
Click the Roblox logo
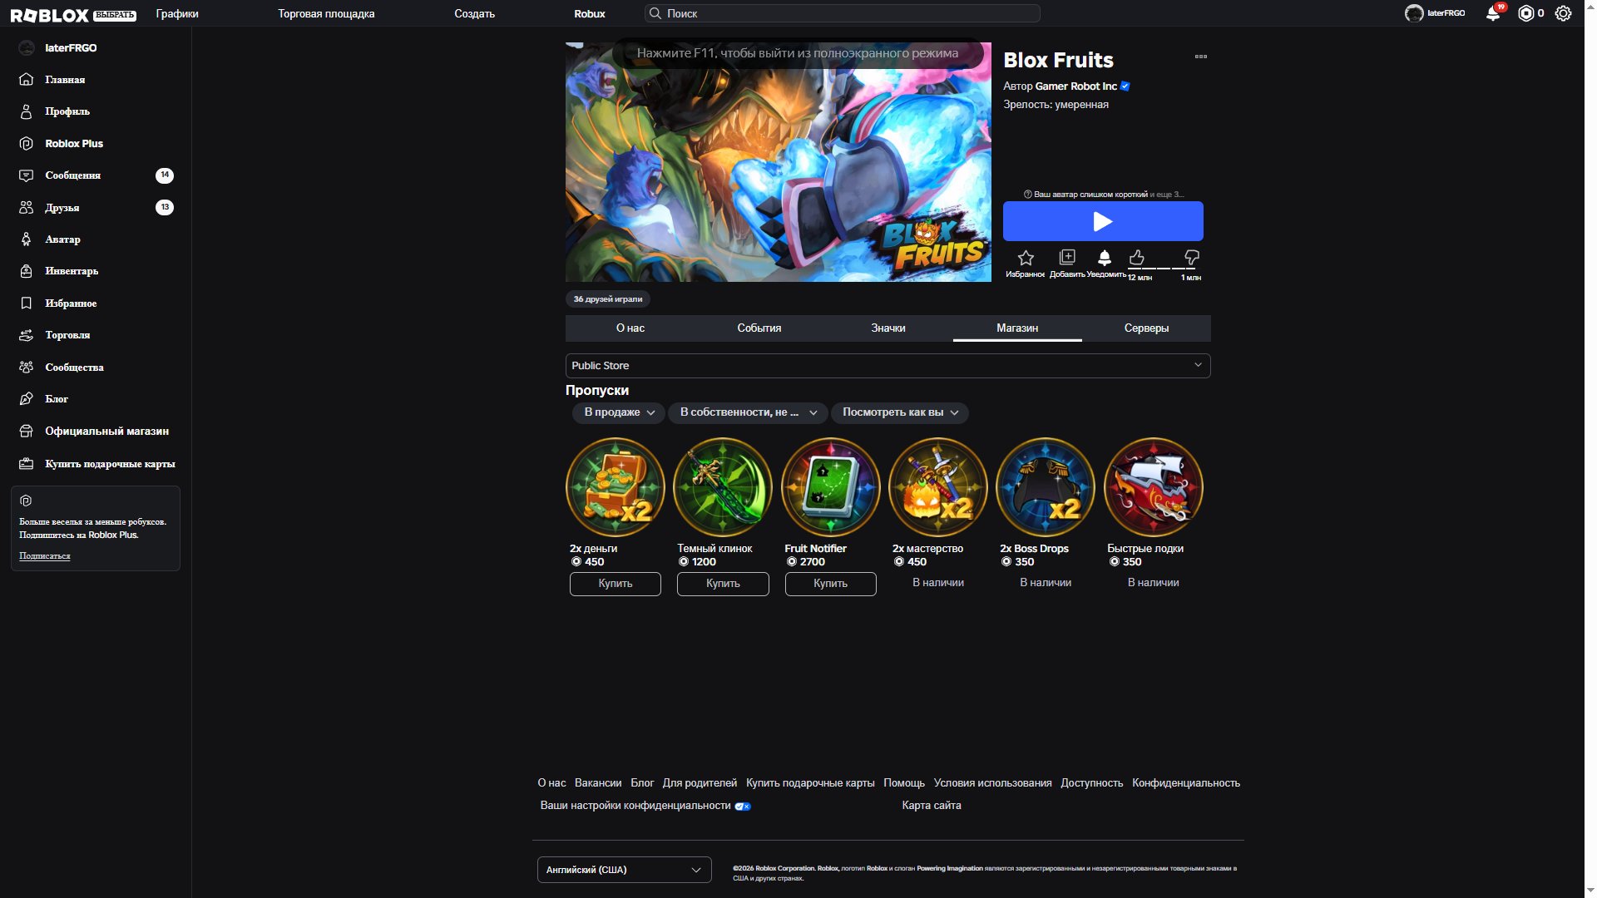[49, 14]
